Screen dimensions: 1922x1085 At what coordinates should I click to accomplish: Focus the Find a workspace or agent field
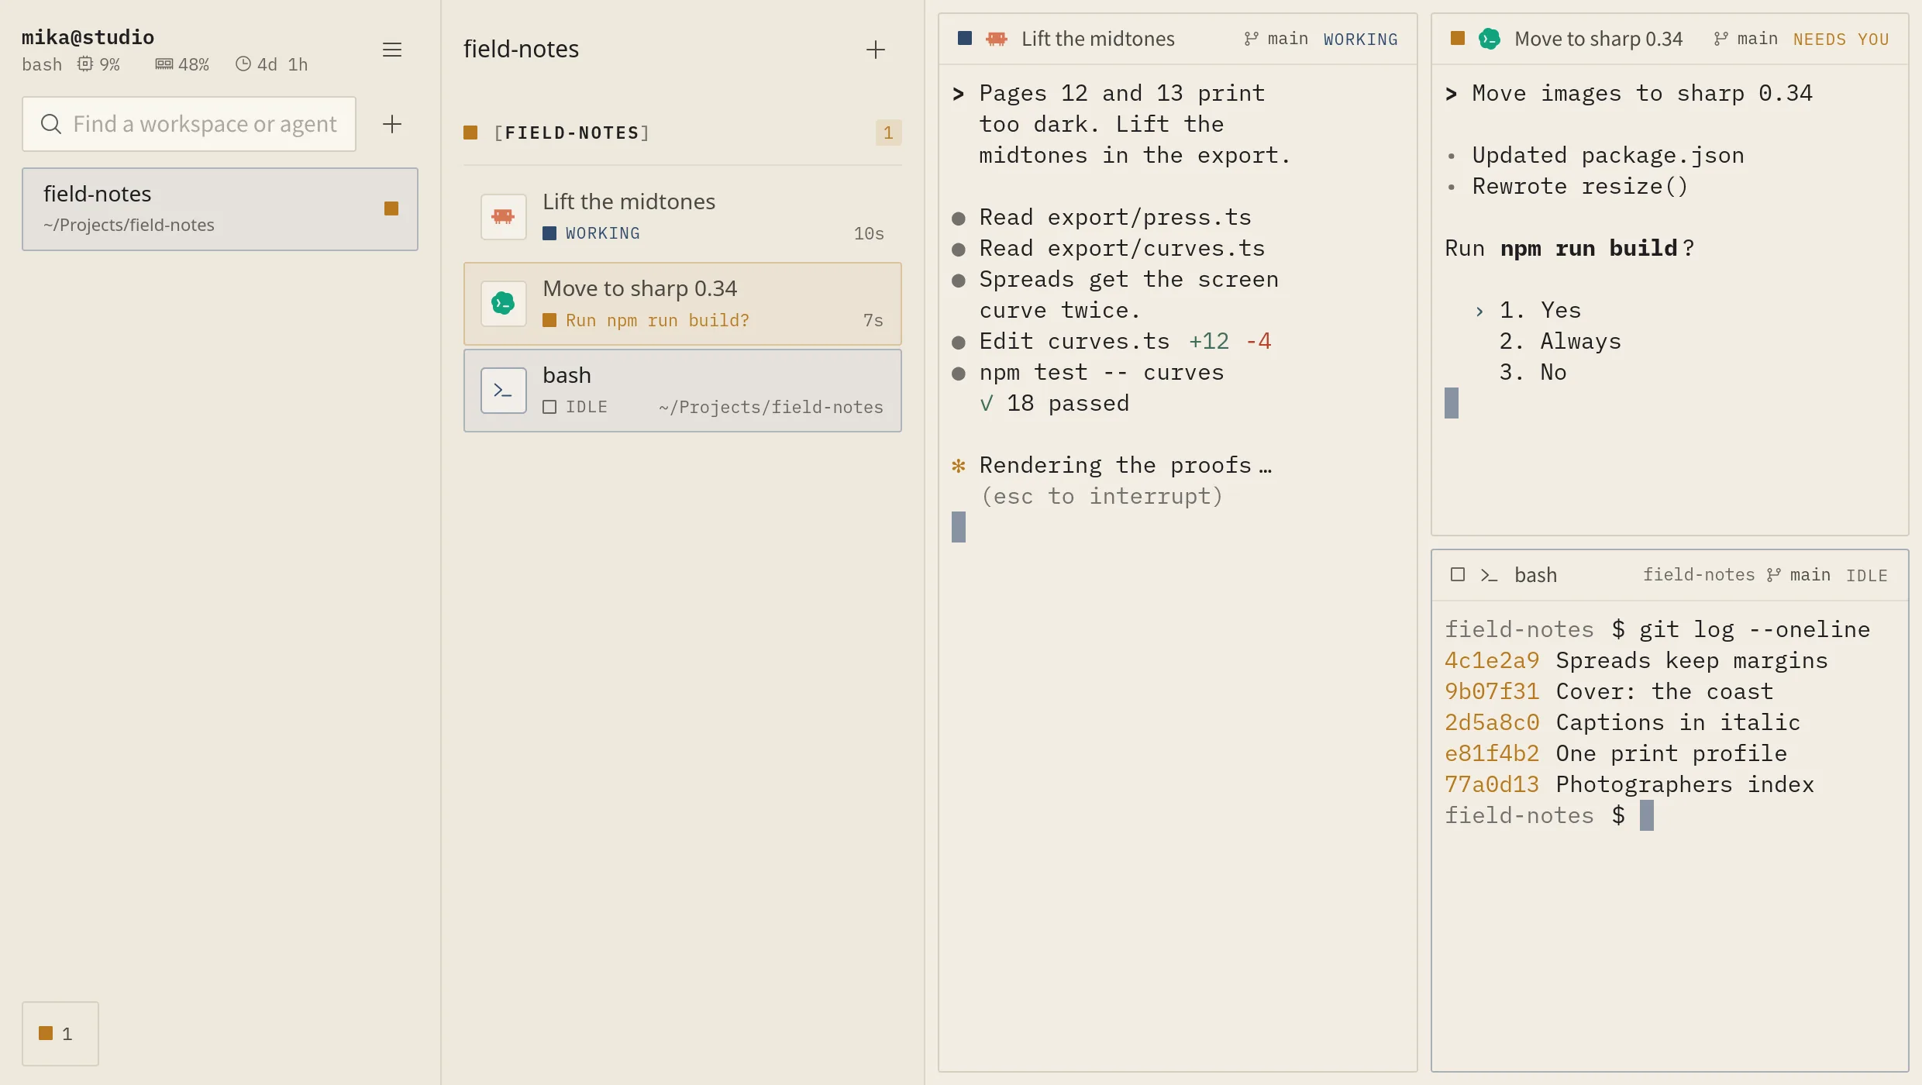point(189,124)
